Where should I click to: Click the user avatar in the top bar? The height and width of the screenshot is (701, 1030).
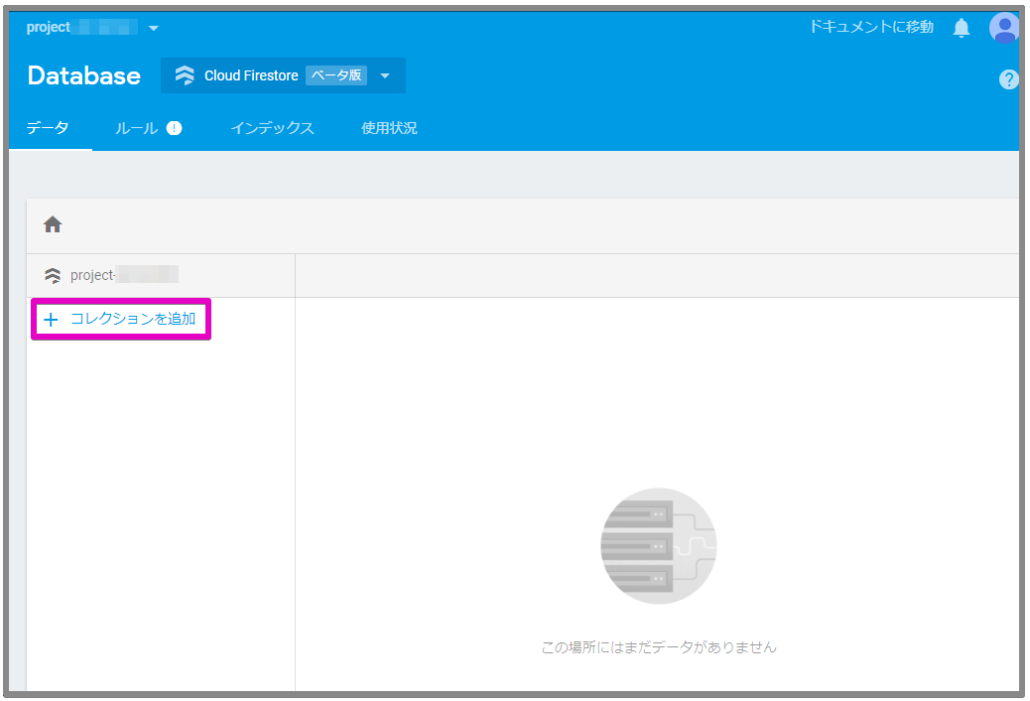point(1003,27)
